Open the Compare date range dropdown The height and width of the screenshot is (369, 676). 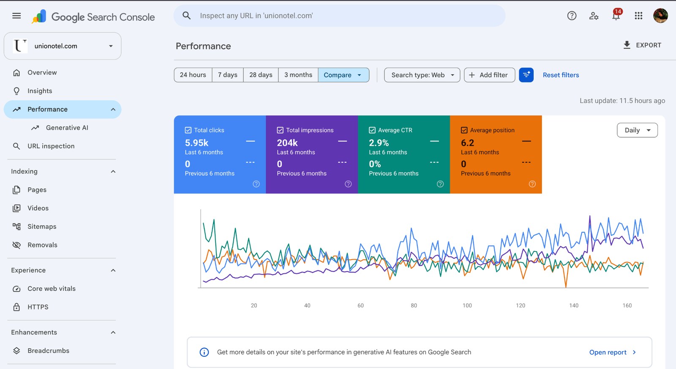343,75
